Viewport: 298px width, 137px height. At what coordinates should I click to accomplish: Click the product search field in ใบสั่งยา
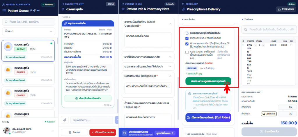click(x=269, y=30)
